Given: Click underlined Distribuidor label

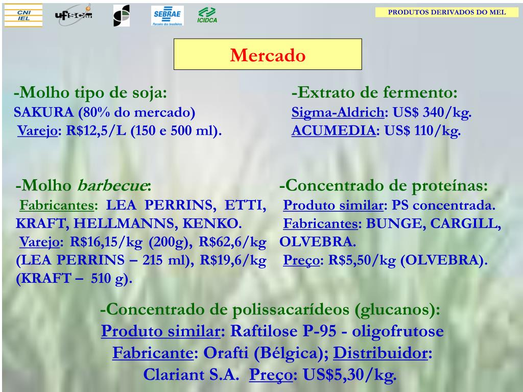Looking at the screenshot, I should (381, 353).
